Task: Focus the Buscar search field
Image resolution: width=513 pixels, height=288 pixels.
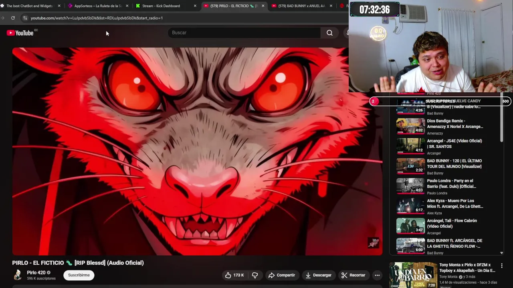Action: click(244, 33)
